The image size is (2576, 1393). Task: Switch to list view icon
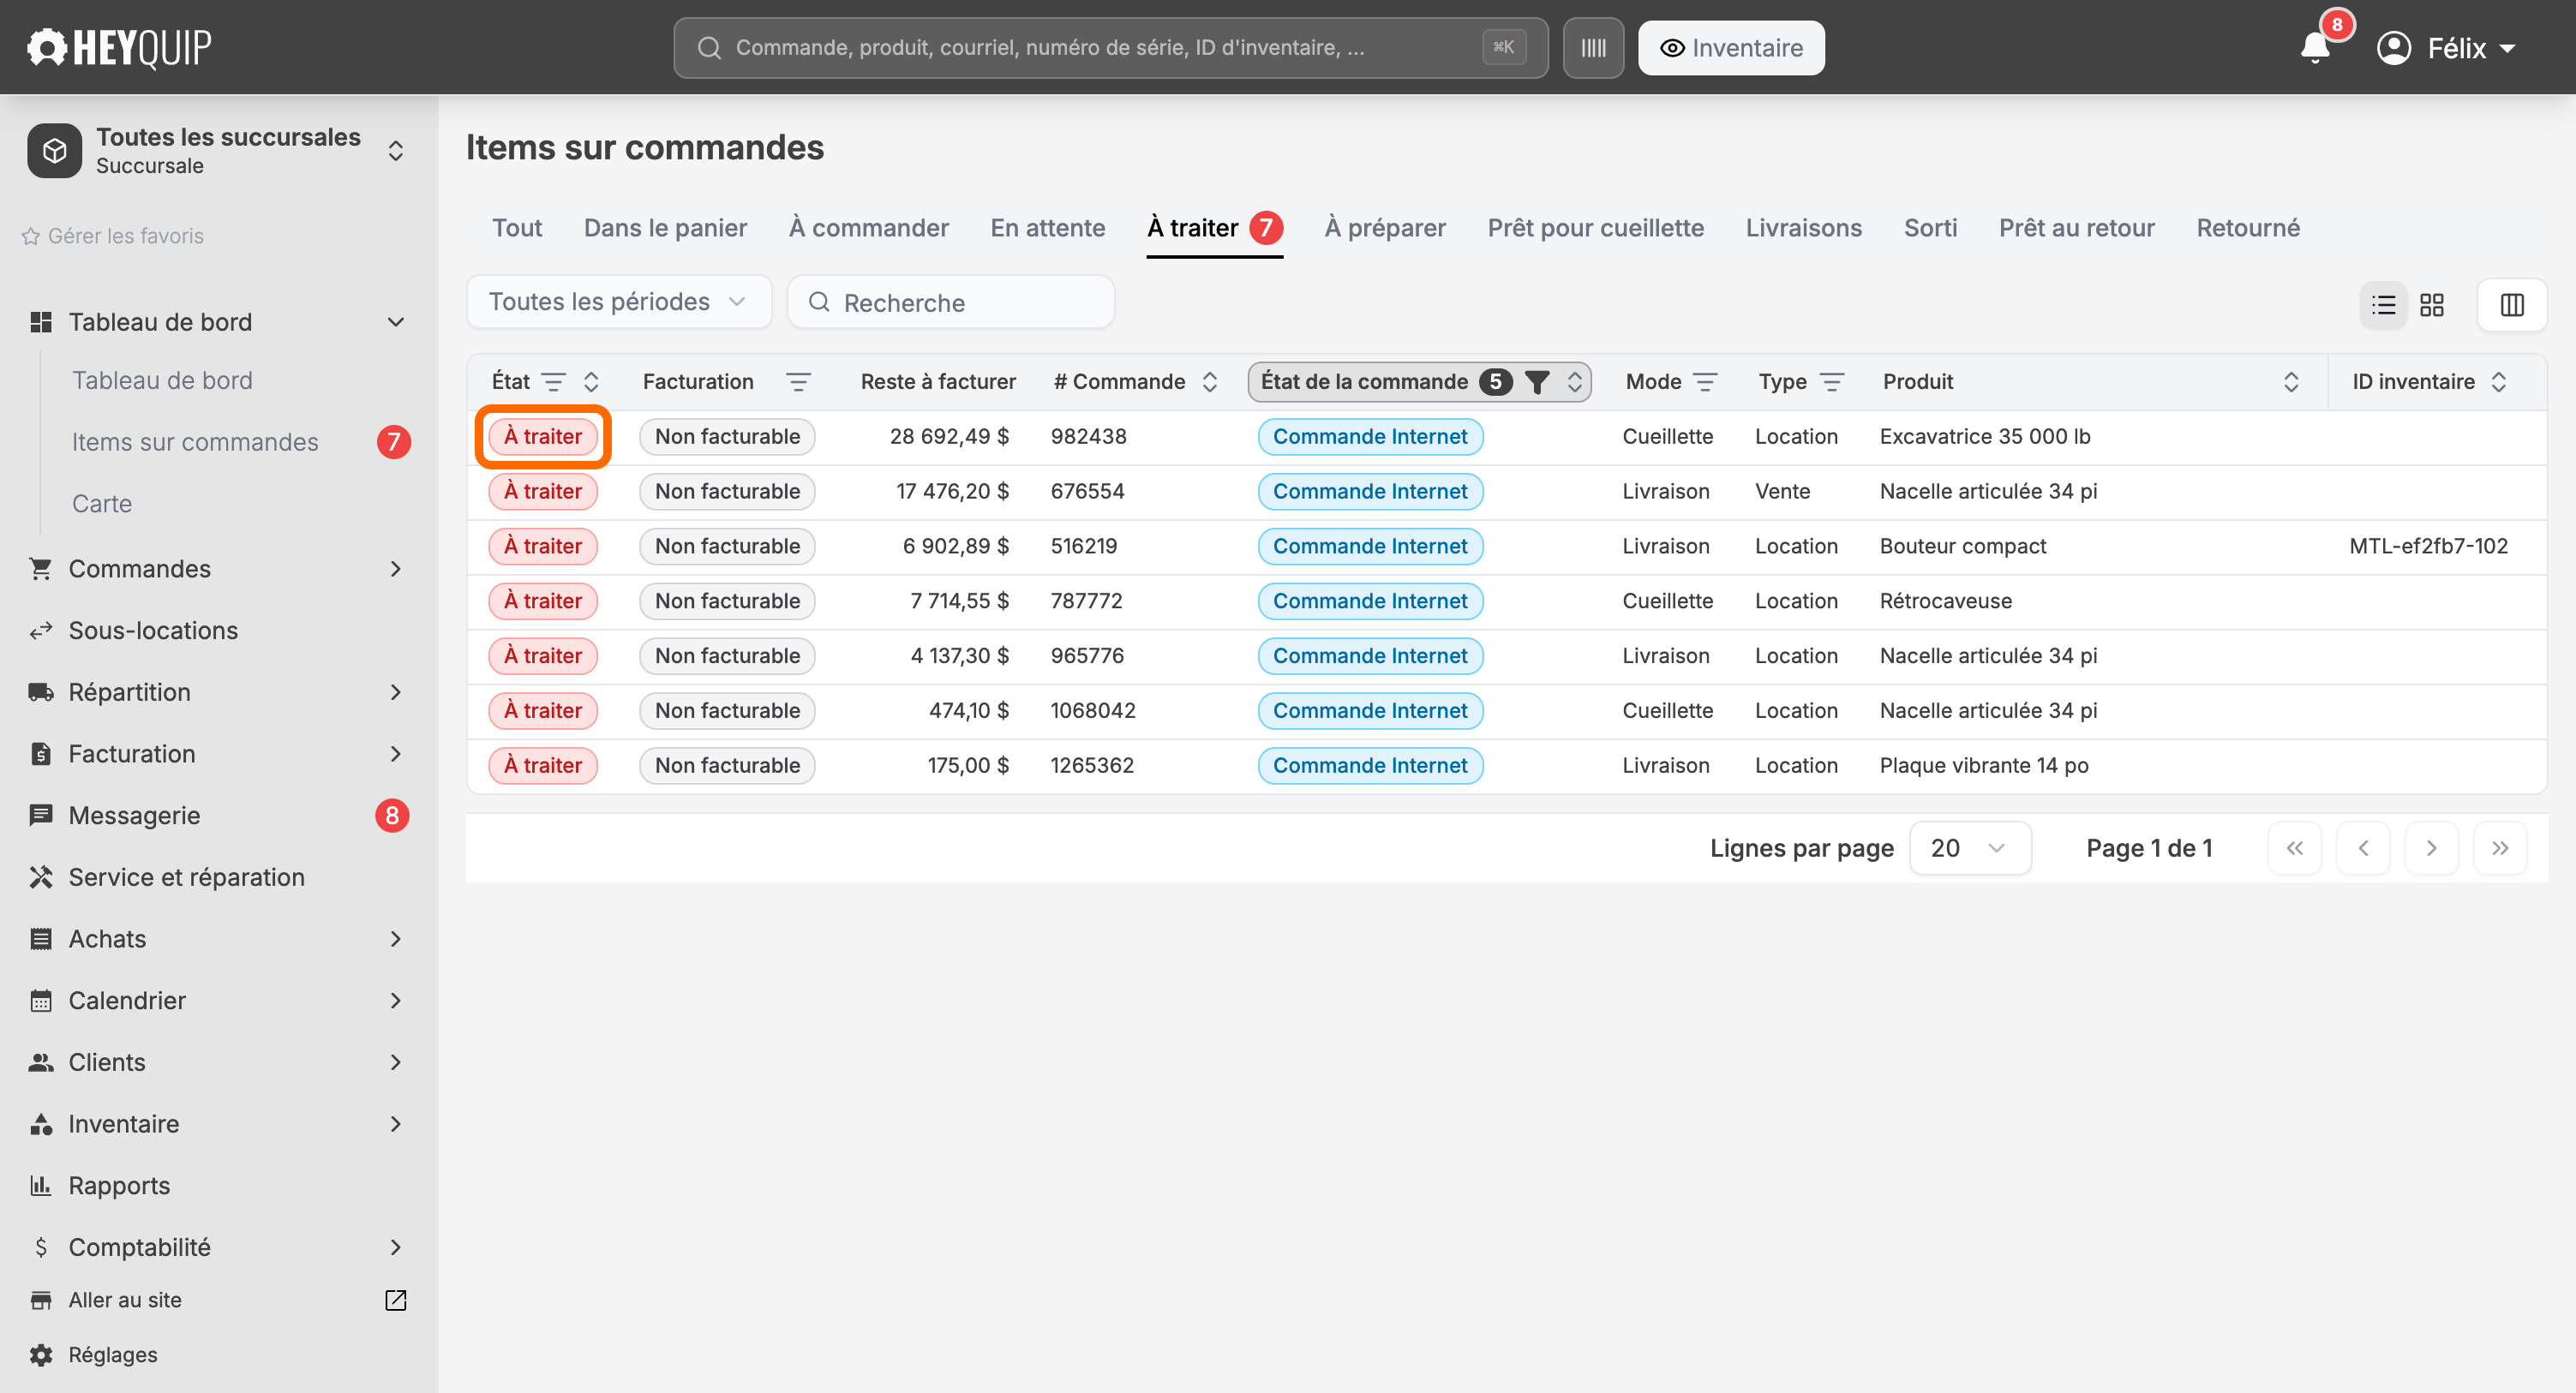pos(2383,304)
